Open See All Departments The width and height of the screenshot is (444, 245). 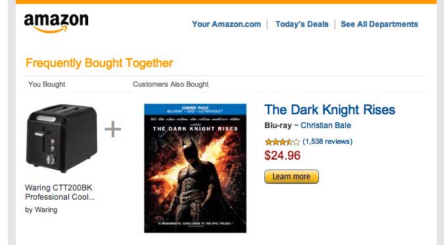[379, 24]
